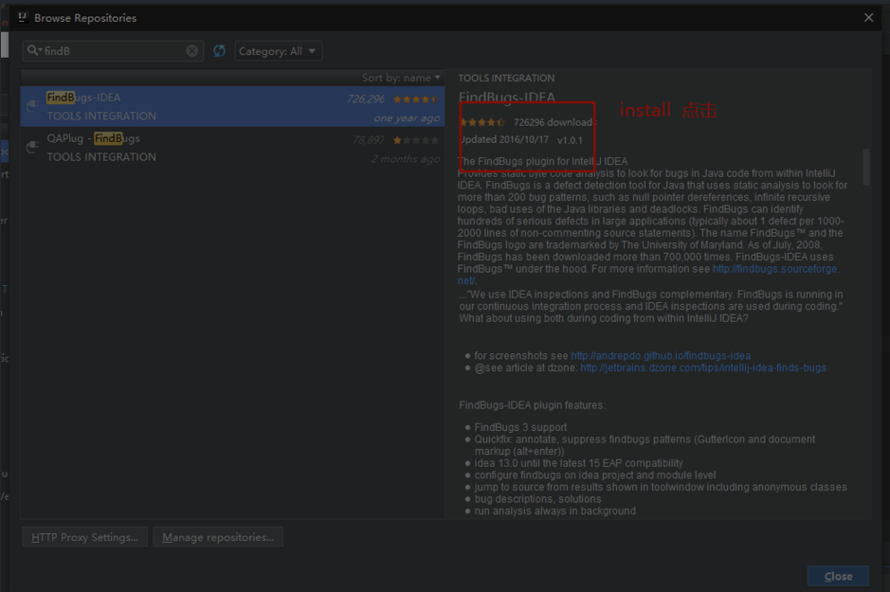This screenshot has width=890, height=592.
Task: Click the 'FindBugs 3 support' bullet
Action: coord(520,427)
